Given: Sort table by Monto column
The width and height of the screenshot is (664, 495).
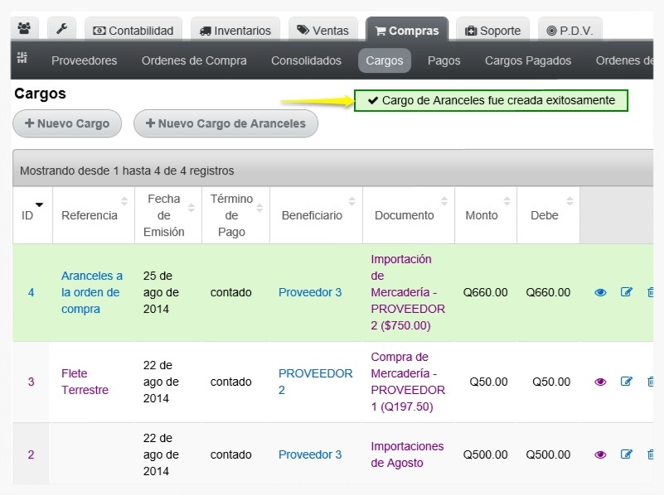Looking at the screenshot, I should click(486, 215).
